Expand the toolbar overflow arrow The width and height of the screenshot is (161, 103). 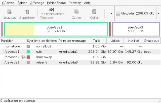111,13
